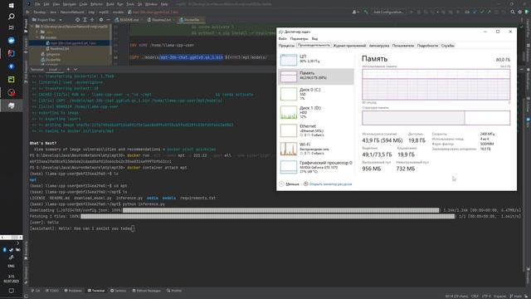Select Графический процессор 0 in Task Manager
Screen dimensions: 531x299
tap(316, 167)
